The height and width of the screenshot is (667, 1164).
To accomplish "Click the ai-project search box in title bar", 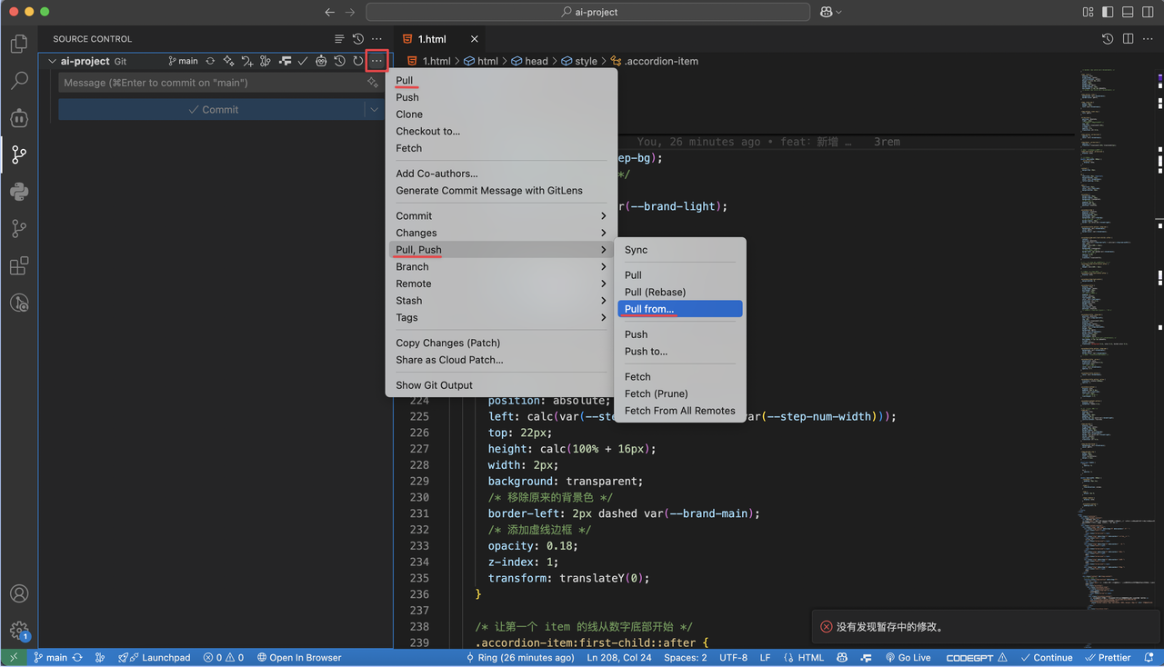I will click(x=587, y=12).
